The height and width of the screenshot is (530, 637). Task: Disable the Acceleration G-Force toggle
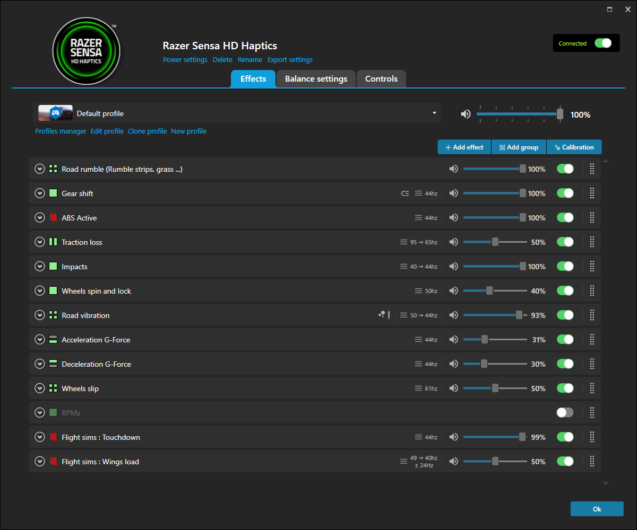point(565,340)
